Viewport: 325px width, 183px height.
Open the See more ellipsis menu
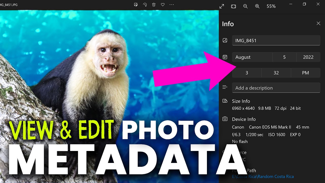pyautogui.click(x=172, y=5)
